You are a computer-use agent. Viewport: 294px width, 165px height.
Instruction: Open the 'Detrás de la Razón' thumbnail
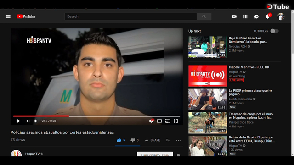208,146
